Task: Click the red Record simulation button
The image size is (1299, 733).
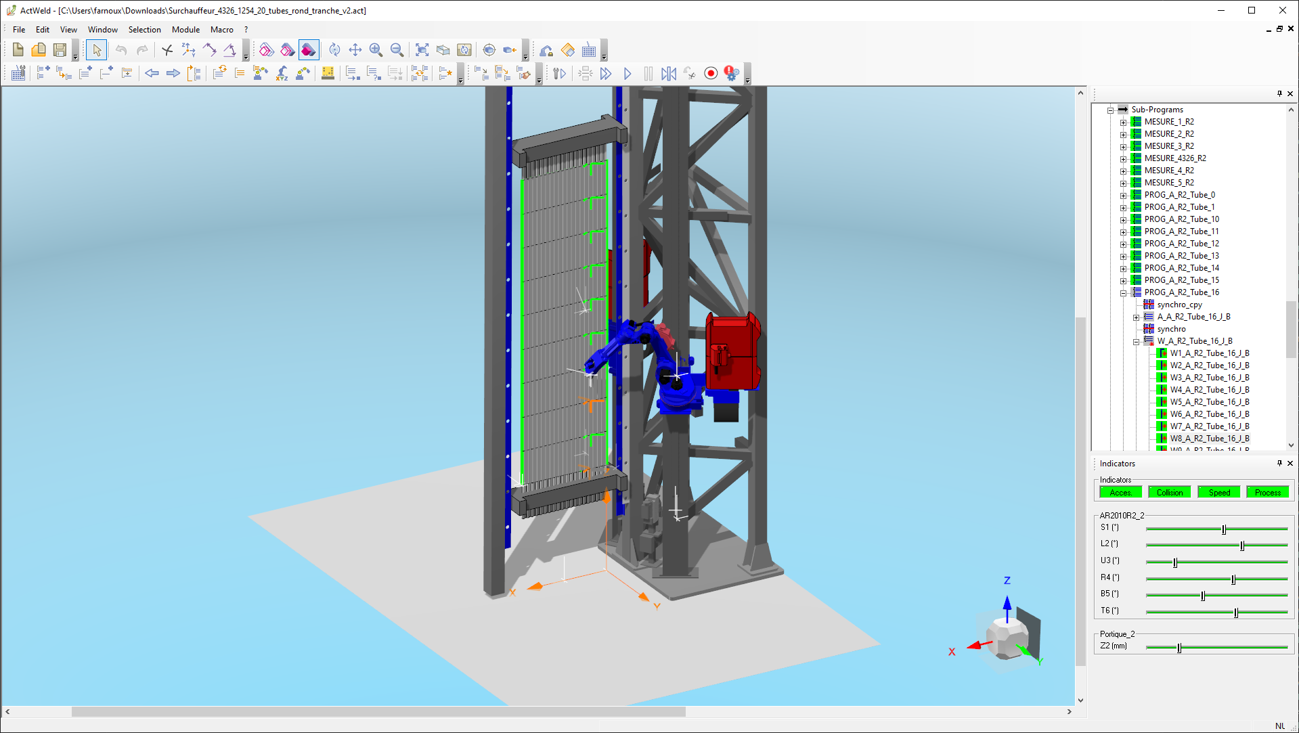Action: [711, 73]
